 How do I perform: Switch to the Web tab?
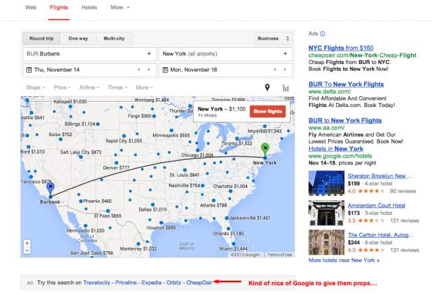click(31, 7)
